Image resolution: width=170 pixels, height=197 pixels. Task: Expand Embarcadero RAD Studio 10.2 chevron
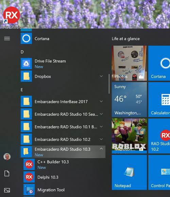(x=101, y=139)
